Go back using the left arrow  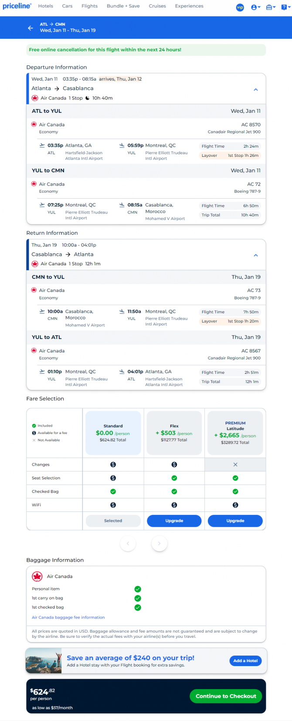click(x=31, y=27)
